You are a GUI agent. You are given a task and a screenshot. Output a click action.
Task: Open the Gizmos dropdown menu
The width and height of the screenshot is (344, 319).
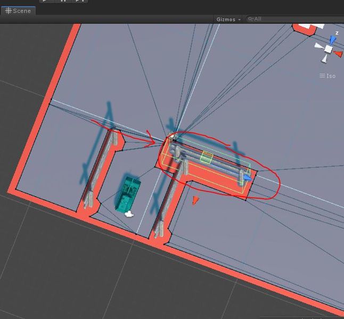click(228, 20)
